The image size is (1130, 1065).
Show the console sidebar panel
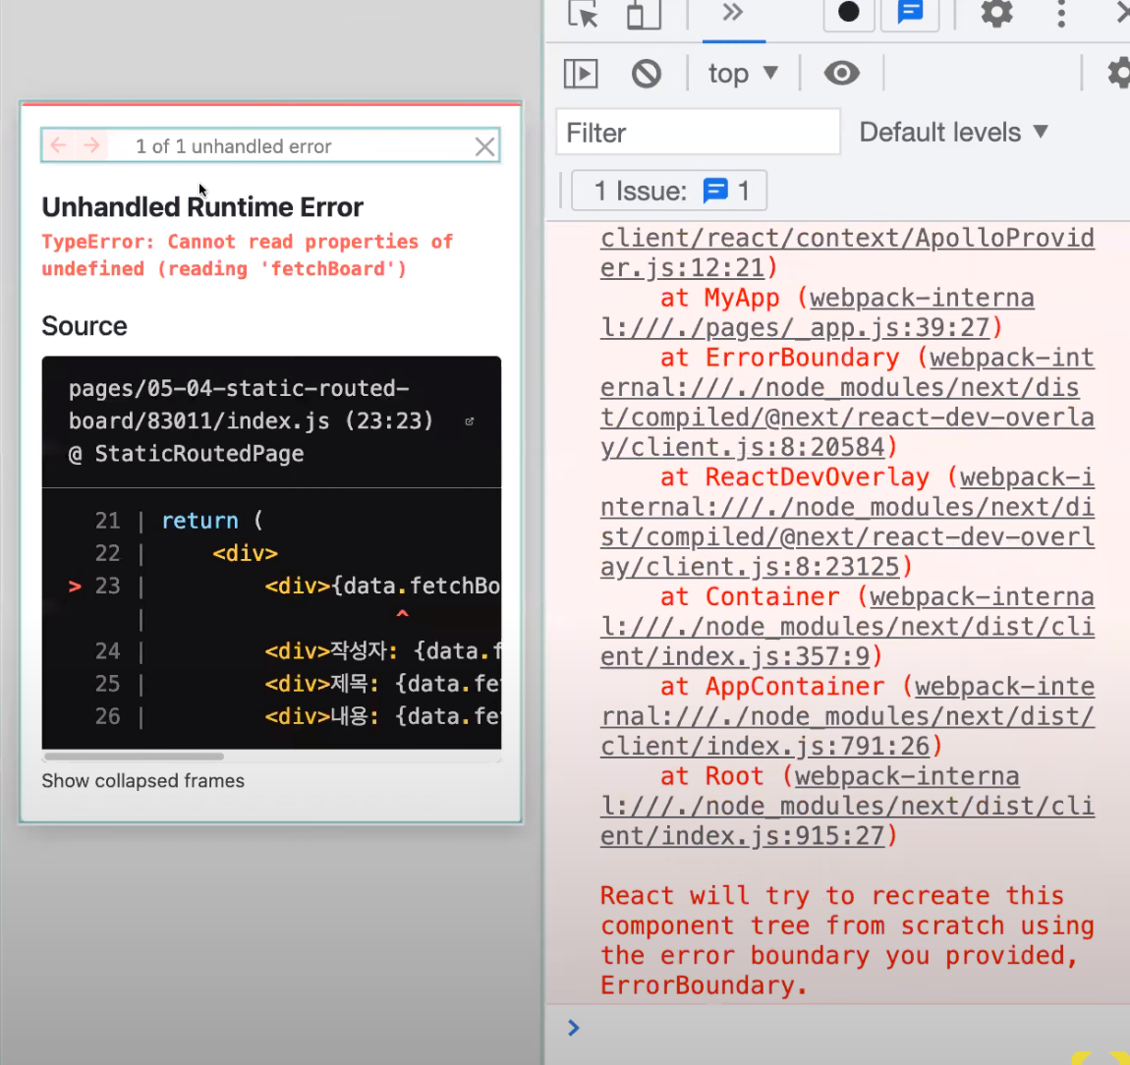click(x=581, y=73)
